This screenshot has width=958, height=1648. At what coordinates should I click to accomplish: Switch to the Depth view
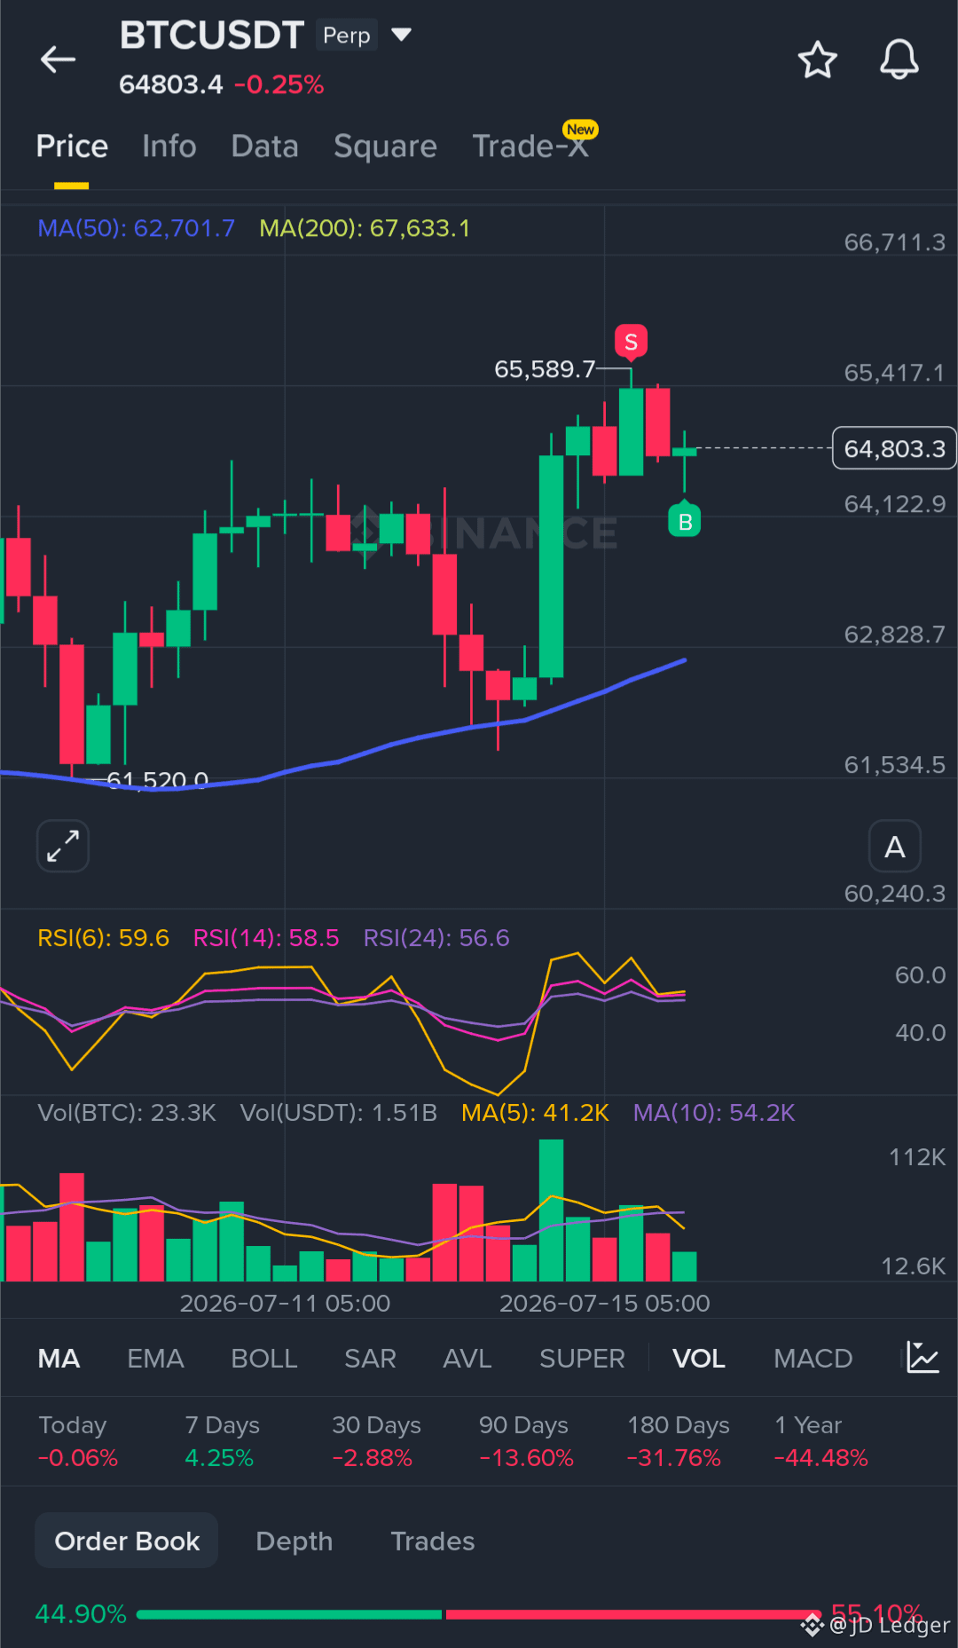coord(294,1541)
